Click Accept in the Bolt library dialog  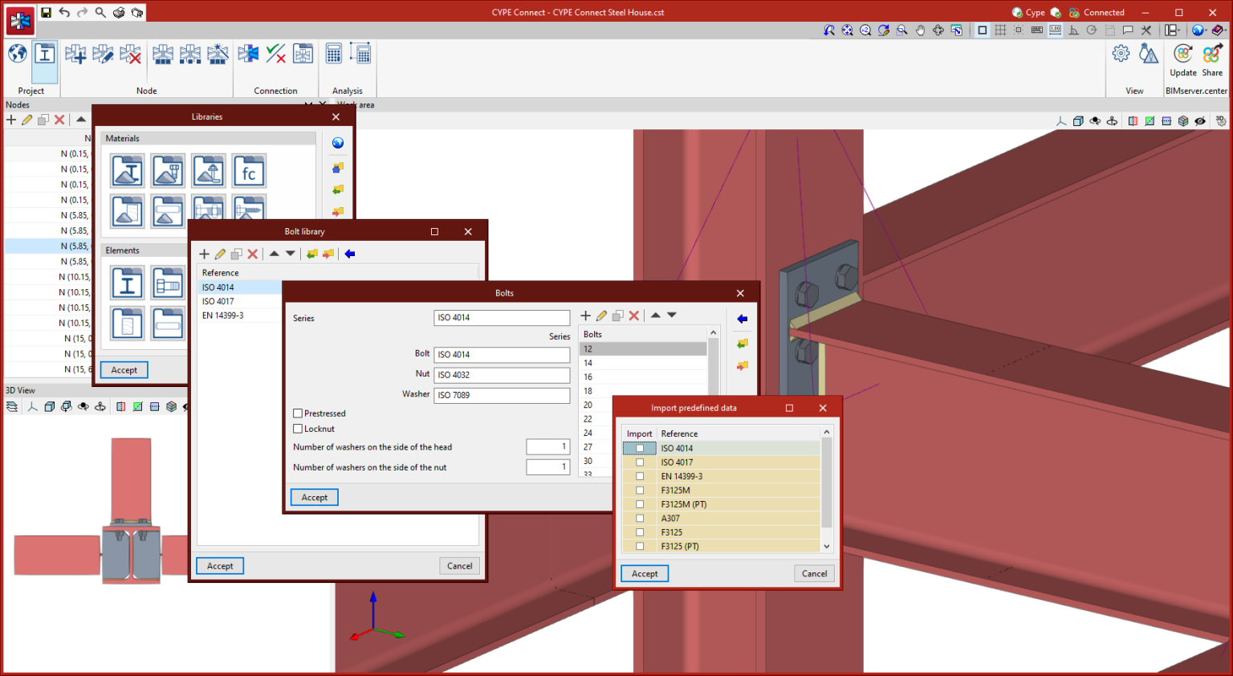point(220,566)
